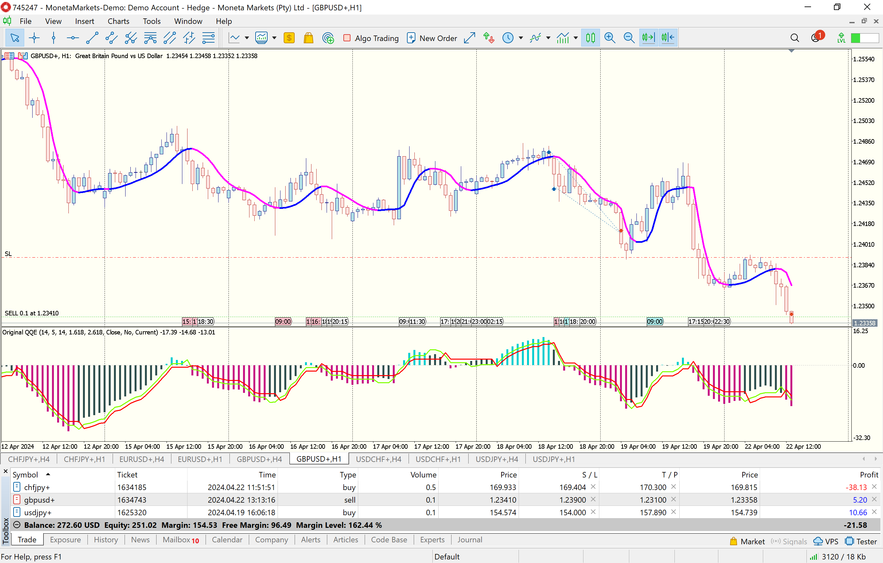
Task: Open the Charts menu
Action: tap(118, 21)
